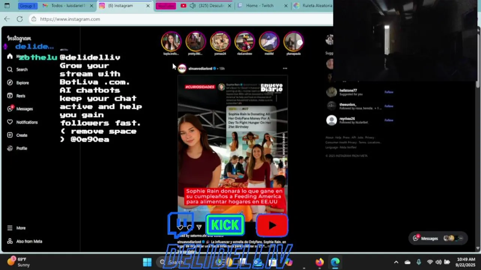This screenshot has width=481, height=270.
Task: Open Firefox from the taskbar
Action: [320, 262]
